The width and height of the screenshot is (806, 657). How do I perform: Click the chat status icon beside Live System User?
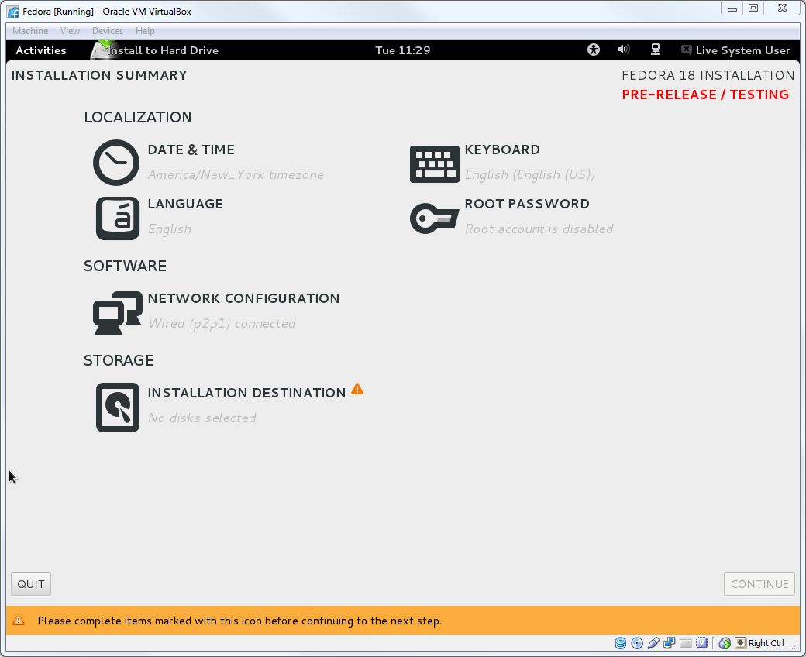(x=686, y=50)
